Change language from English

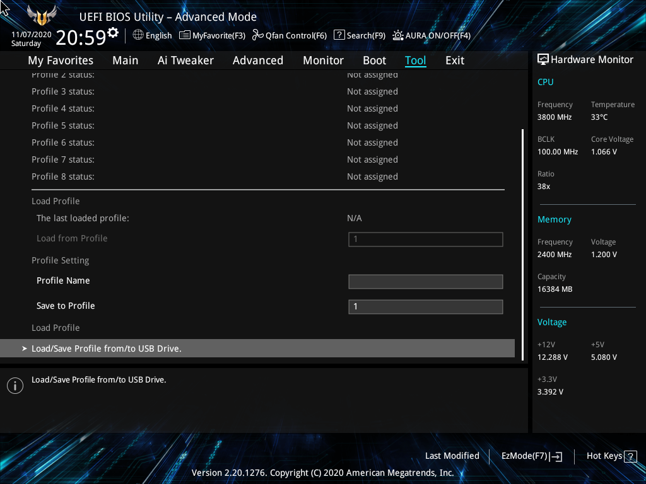click(158, 36)
